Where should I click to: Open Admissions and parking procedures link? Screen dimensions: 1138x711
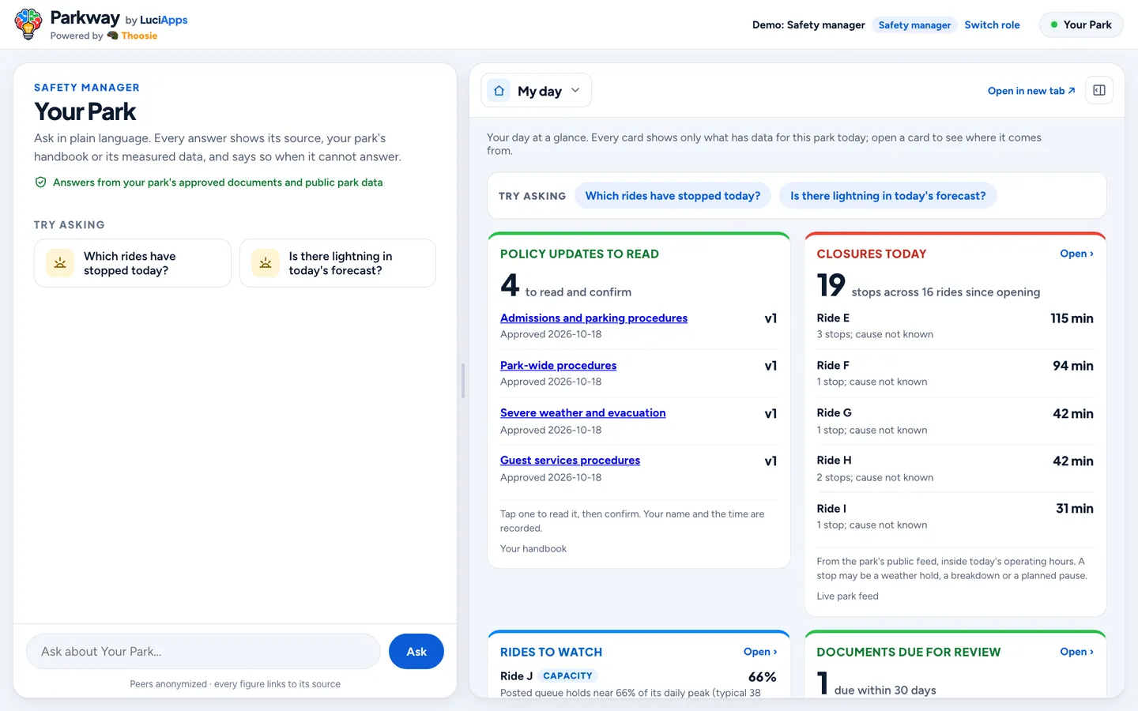pyautogui.click(x=593, y=318)
